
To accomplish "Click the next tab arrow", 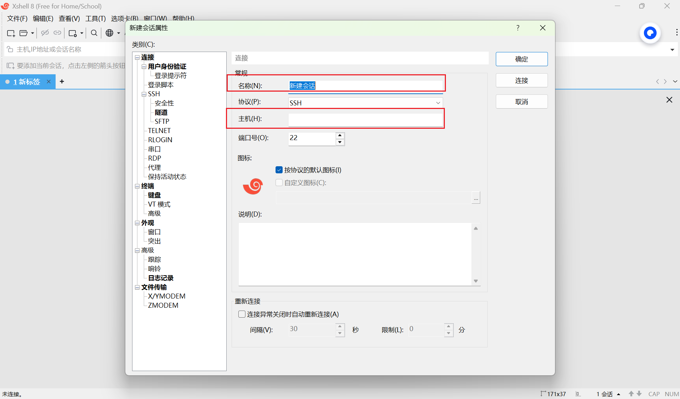I will click(x=665, y=81).
